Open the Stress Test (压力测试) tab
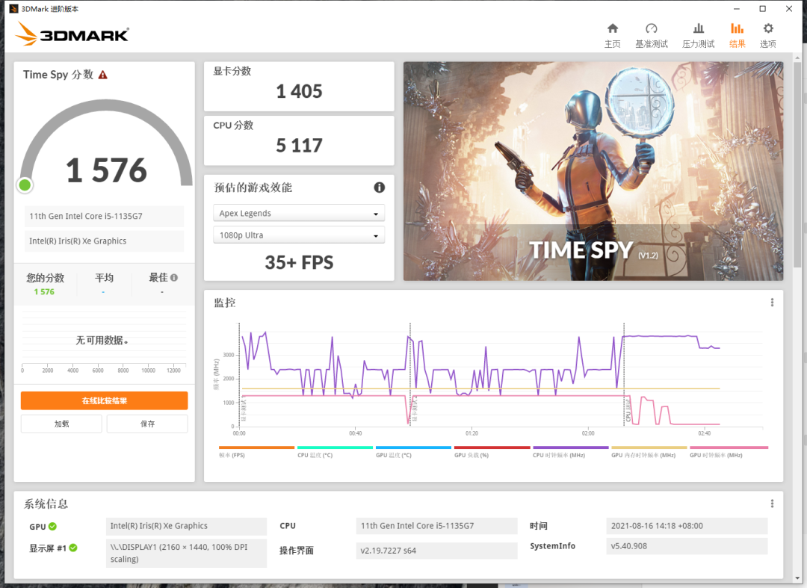 pos(698,36)
